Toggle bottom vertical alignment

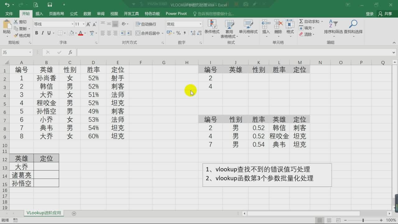coord(115,24)
